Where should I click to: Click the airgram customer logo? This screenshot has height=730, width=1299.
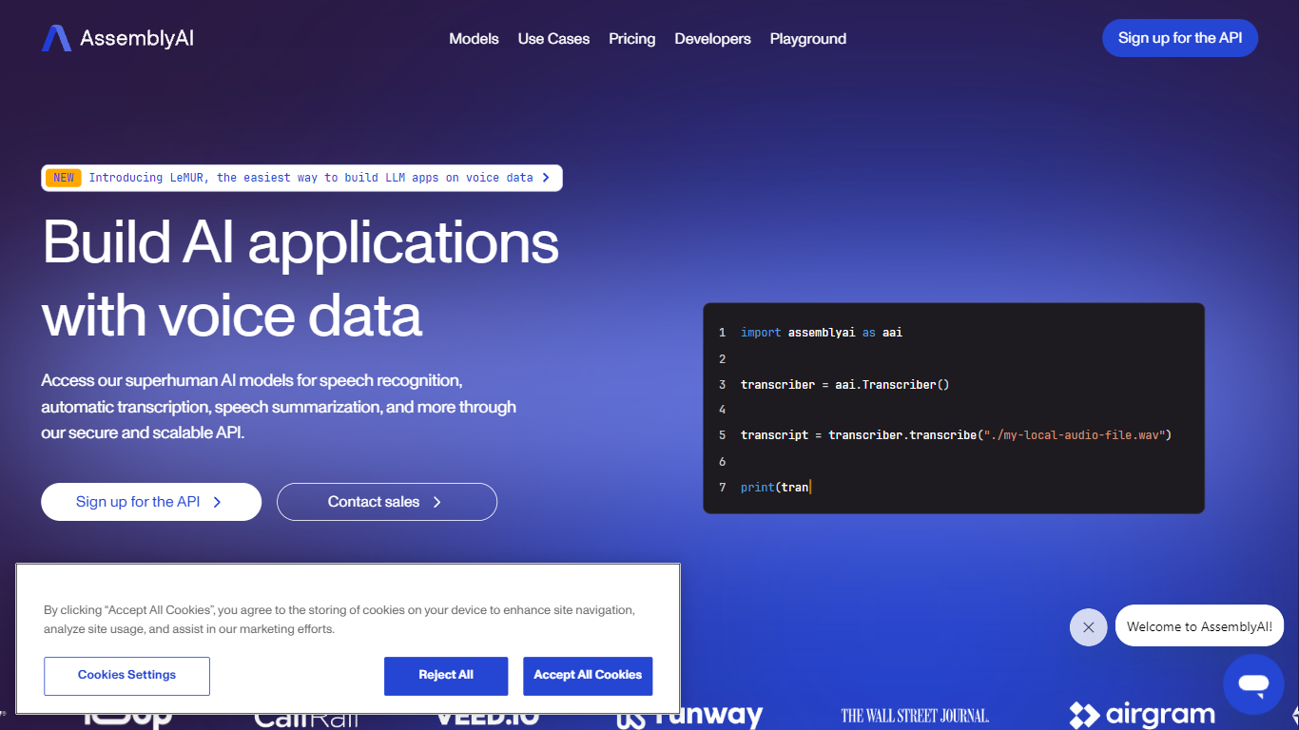(1142, 716)
